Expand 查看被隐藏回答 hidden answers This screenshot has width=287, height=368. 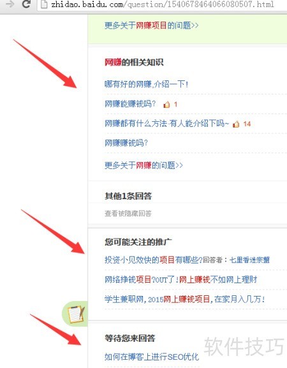(x=128, y=213)
